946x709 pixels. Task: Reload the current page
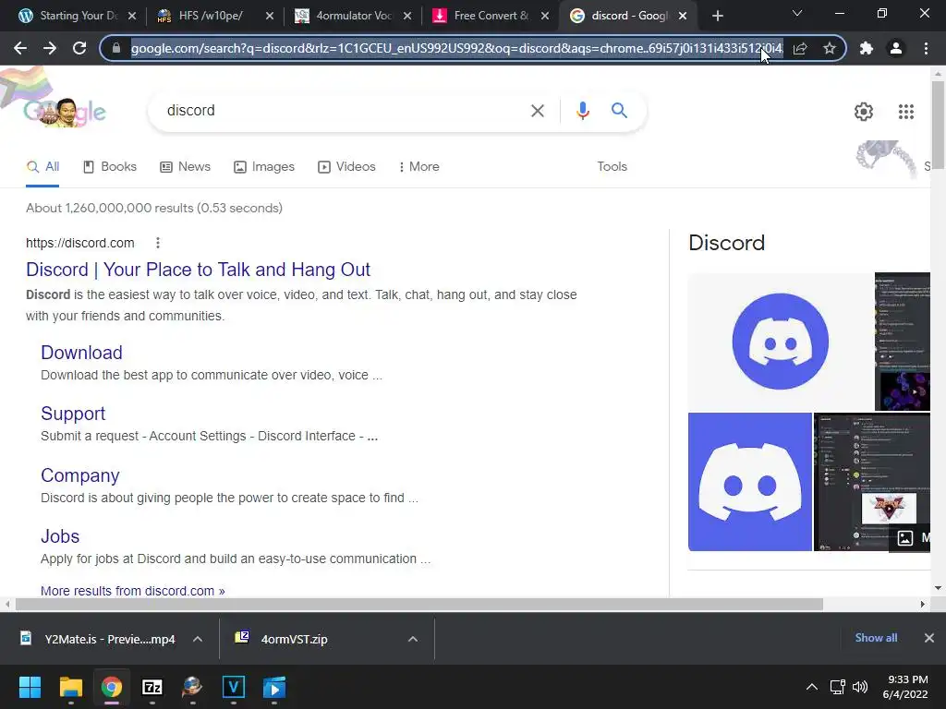point(79,48)
